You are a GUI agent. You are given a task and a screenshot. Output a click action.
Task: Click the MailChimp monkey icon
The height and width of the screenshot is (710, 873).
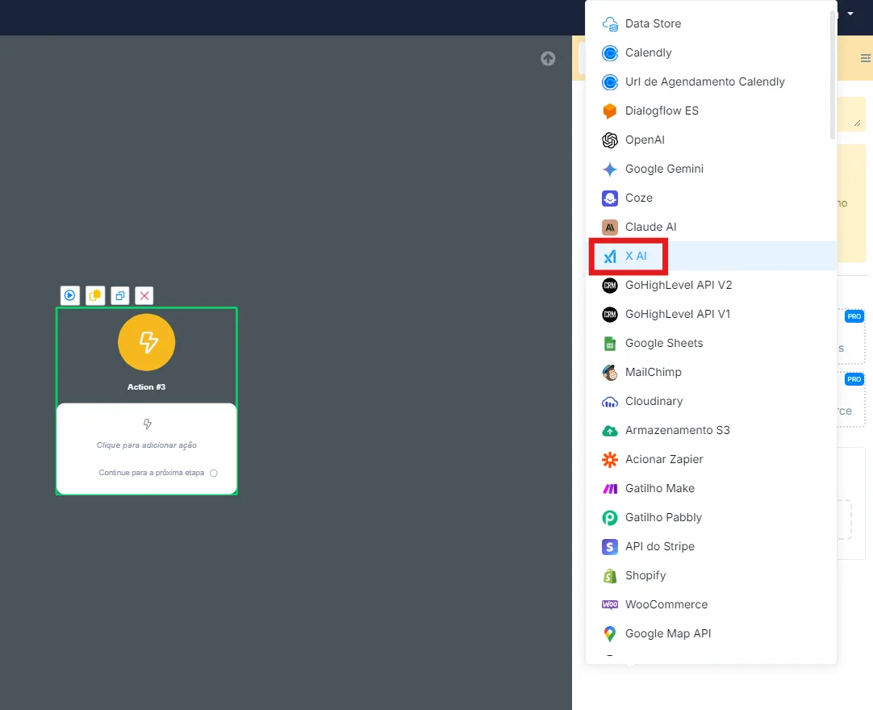(x=610, y=373)
